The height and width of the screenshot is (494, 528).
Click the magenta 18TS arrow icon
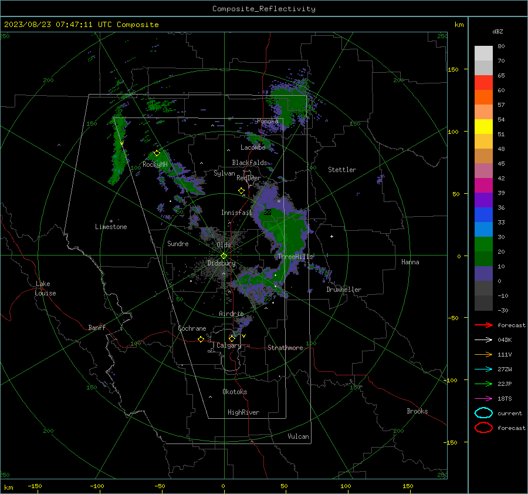click(x=483, y=399)
